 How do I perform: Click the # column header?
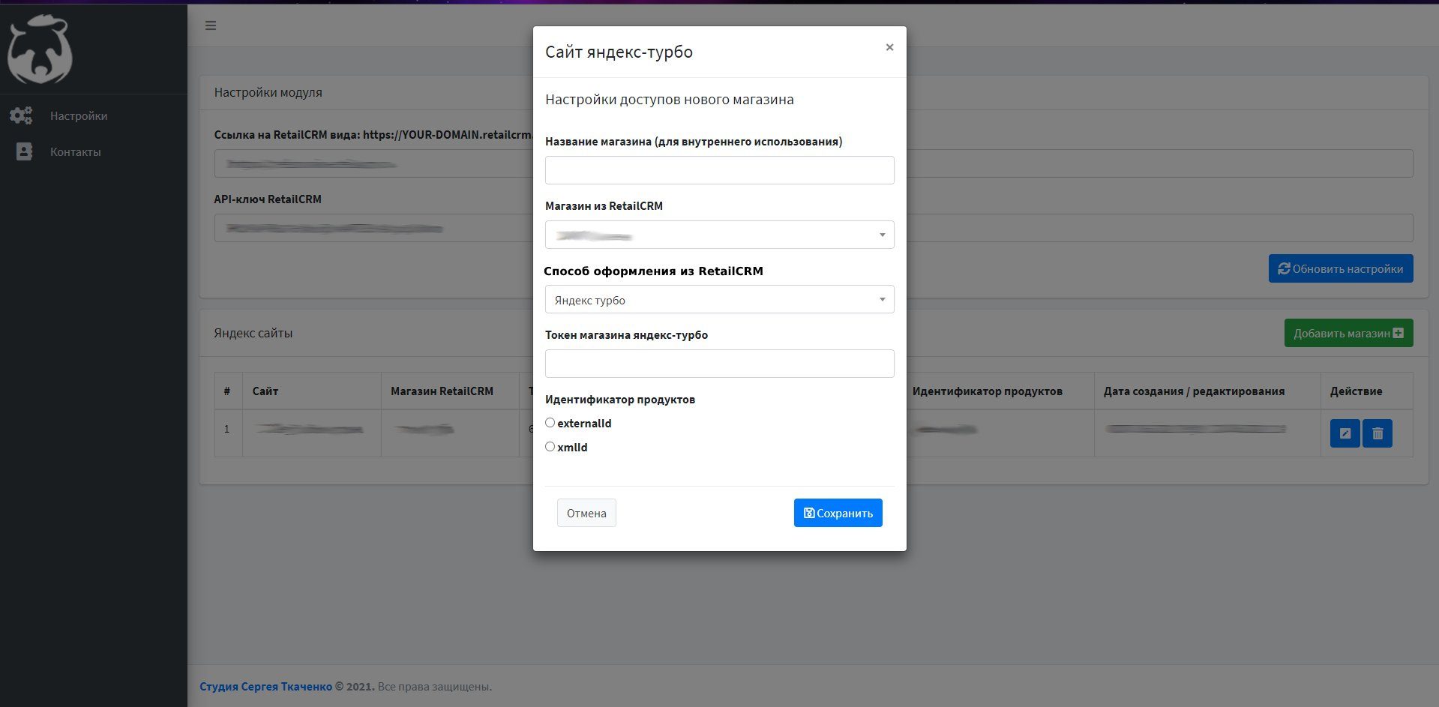click(227, 391)
